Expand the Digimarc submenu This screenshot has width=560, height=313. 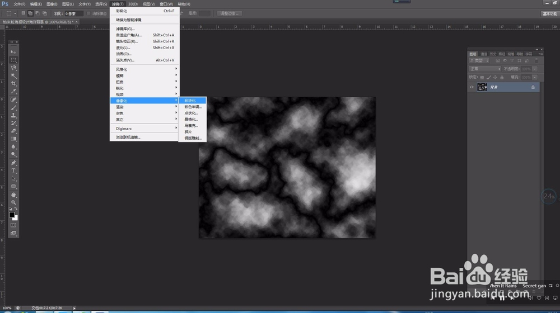(x=144, y=129)
